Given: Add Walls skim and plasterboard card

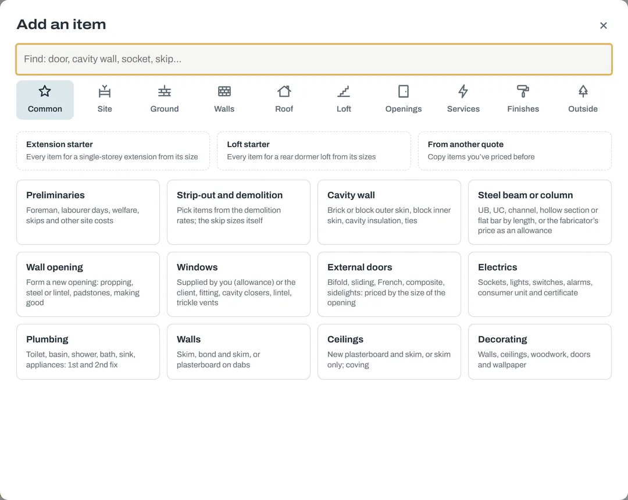Looking at the screenshot, I should pos(239,352).
